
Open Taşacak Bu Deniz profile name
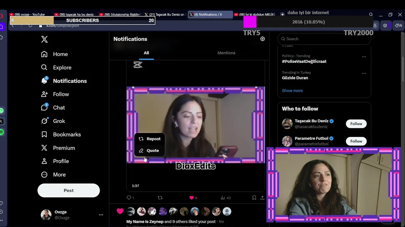[312, 121]
